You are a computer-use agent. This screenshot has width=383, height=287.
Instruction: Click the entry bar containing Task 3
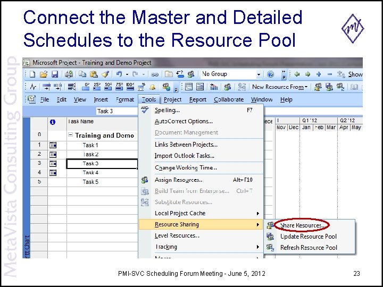click(117, 111)
